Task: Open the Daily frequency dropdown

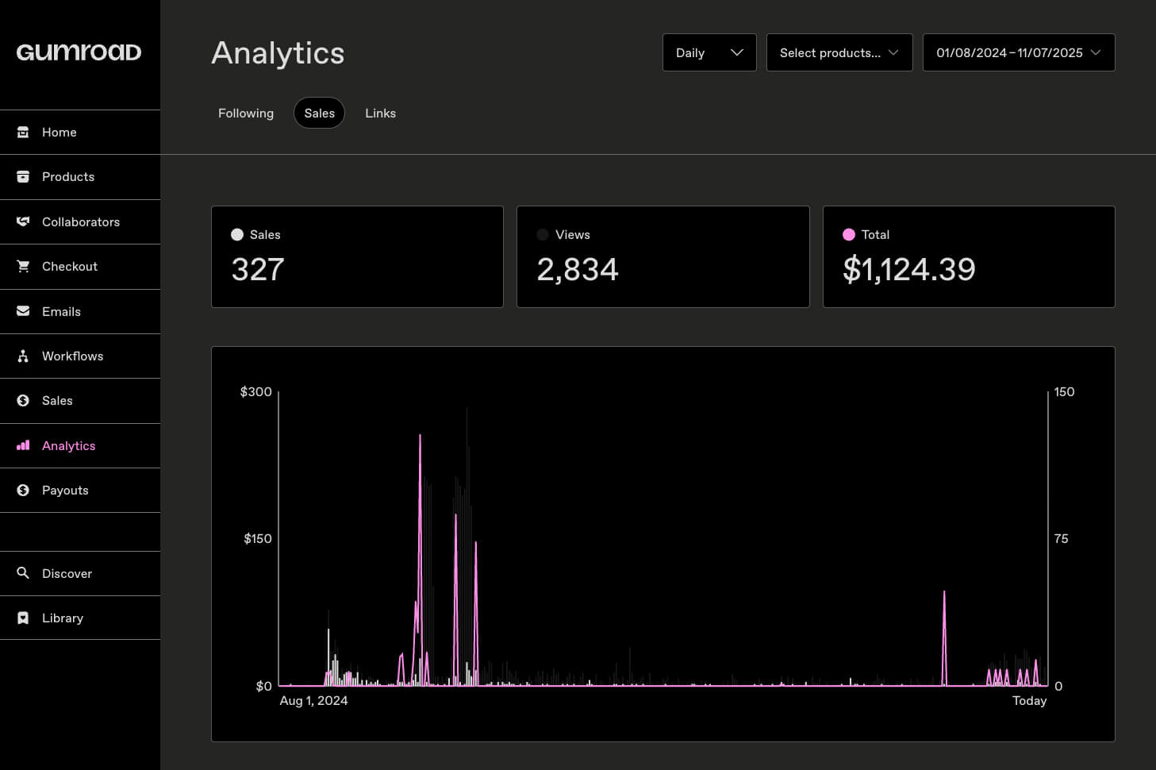Action: [x=709, y=52]
